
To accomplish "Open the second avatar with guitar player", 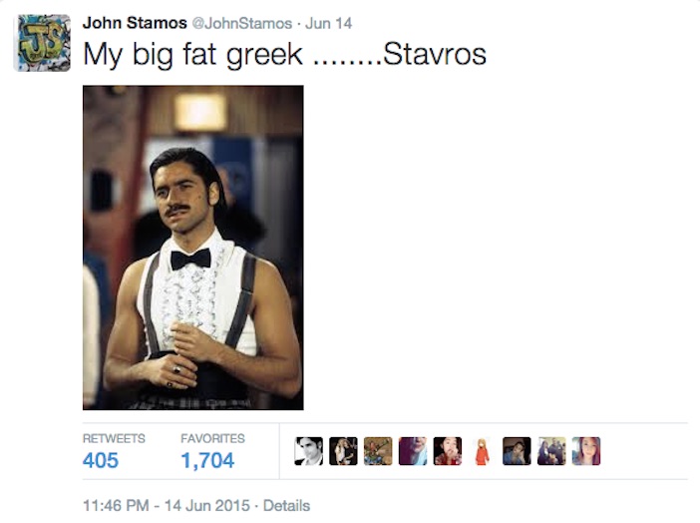I will tap(343, 451).
